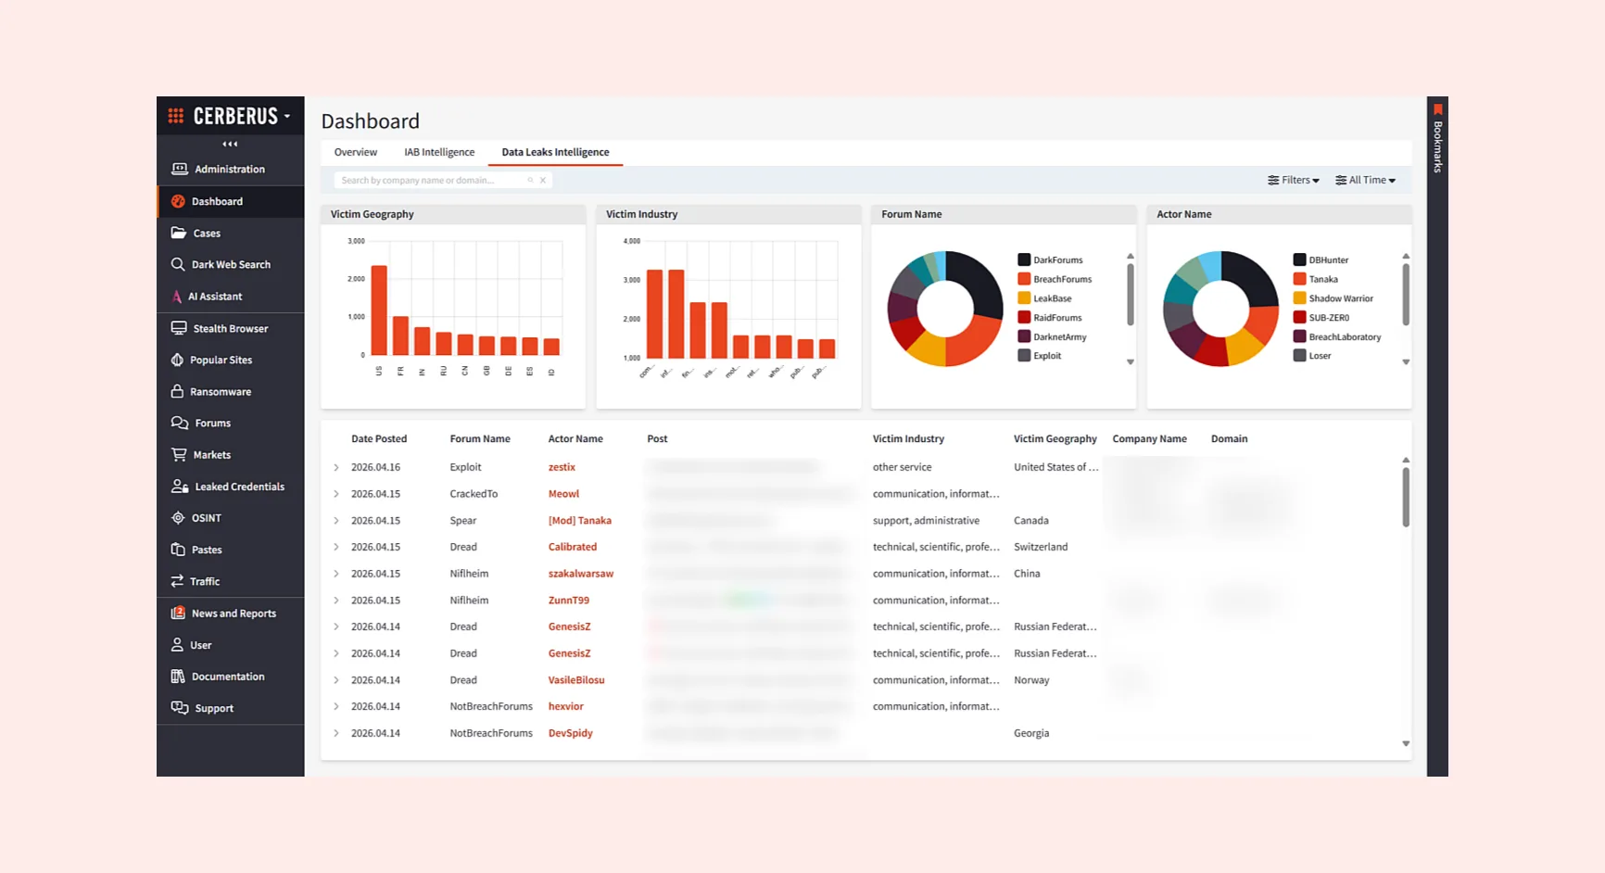1605x873 pixels.
Task: Open the All Time range dropdown
Action: [x=1365, y=180]
